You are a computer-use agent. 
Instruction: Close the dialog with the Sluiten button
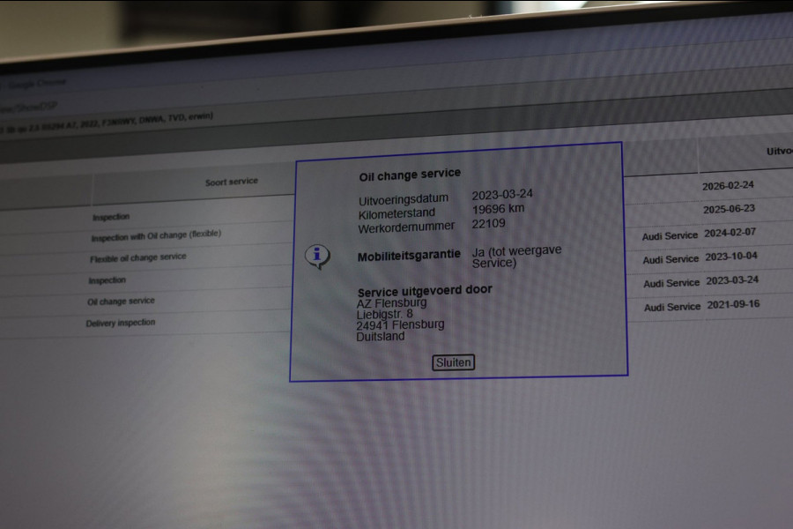[x=453, y=362]
